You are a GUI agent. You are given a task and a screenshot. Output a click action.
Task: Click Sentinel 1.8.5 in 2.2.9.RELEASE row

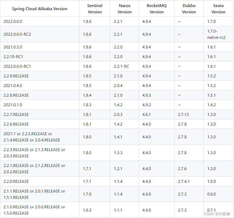point(87,76)
